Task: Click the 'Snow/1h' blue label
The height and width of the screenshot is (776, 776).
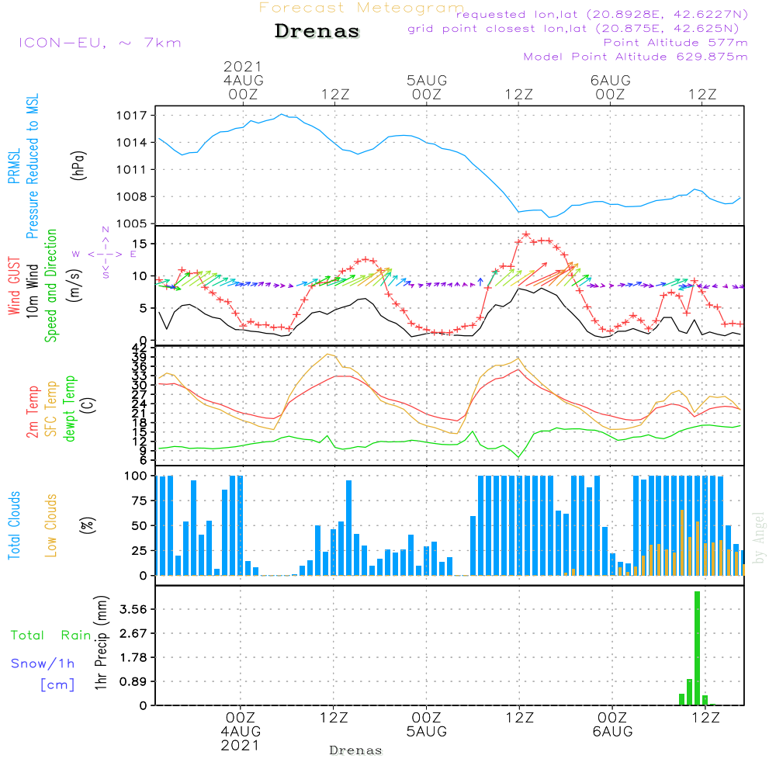Action: [43, 663]
